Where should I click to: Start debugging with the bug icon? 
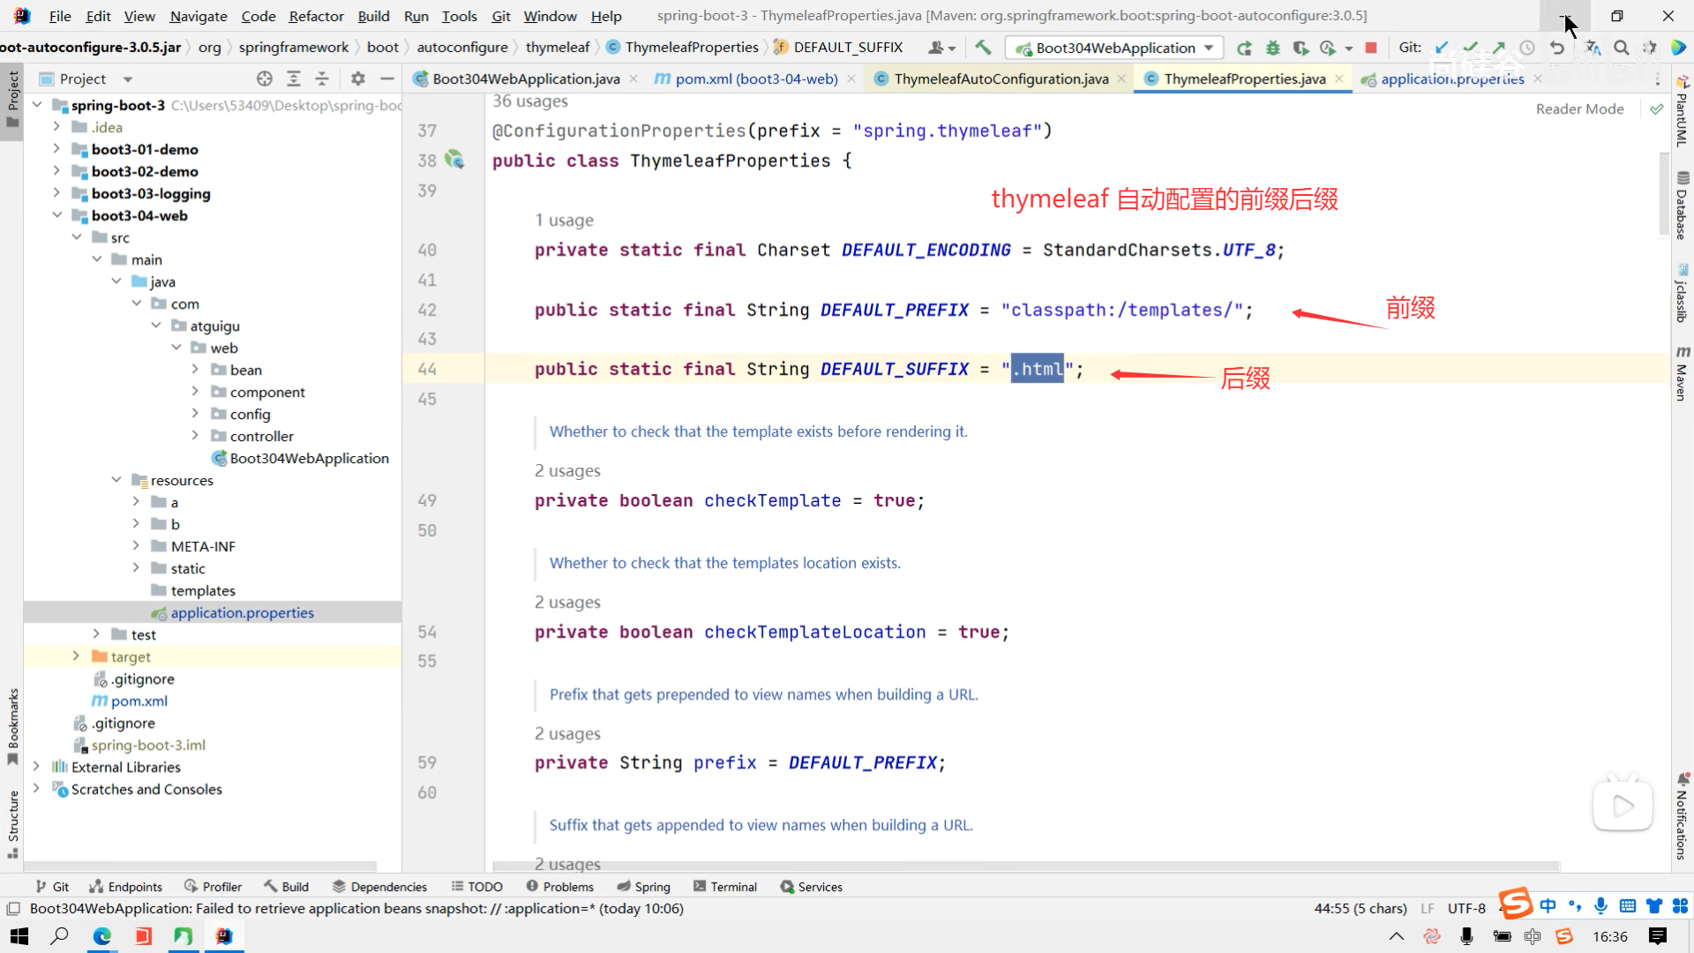pyautogui.click(x=1272, y=48)
